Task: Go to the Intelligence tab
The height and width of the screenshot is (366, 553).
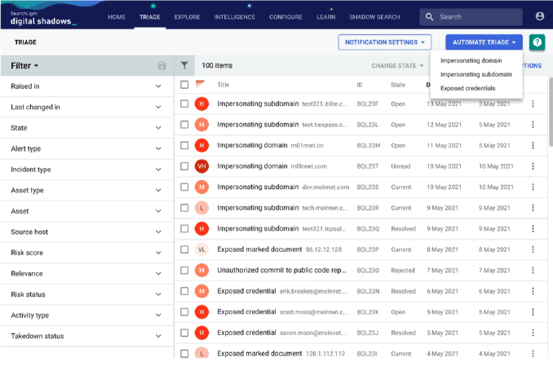Action: [x=235, y=17]
